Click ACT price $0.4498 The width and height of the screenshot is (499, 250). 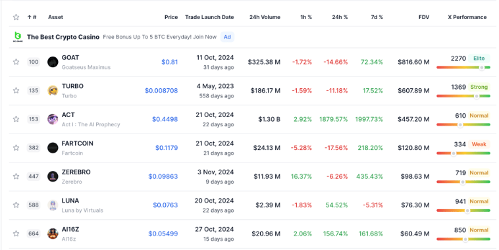coord(165,119)
